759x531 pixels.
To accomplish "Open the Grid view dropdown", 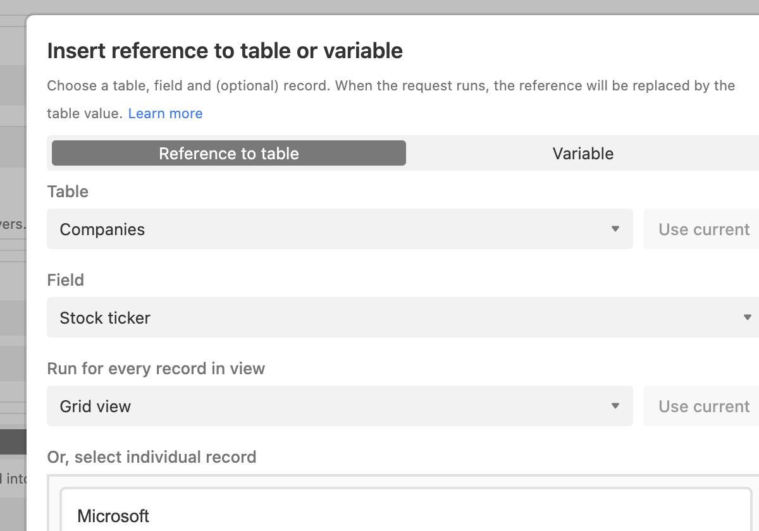I will [x=340, y=406].
